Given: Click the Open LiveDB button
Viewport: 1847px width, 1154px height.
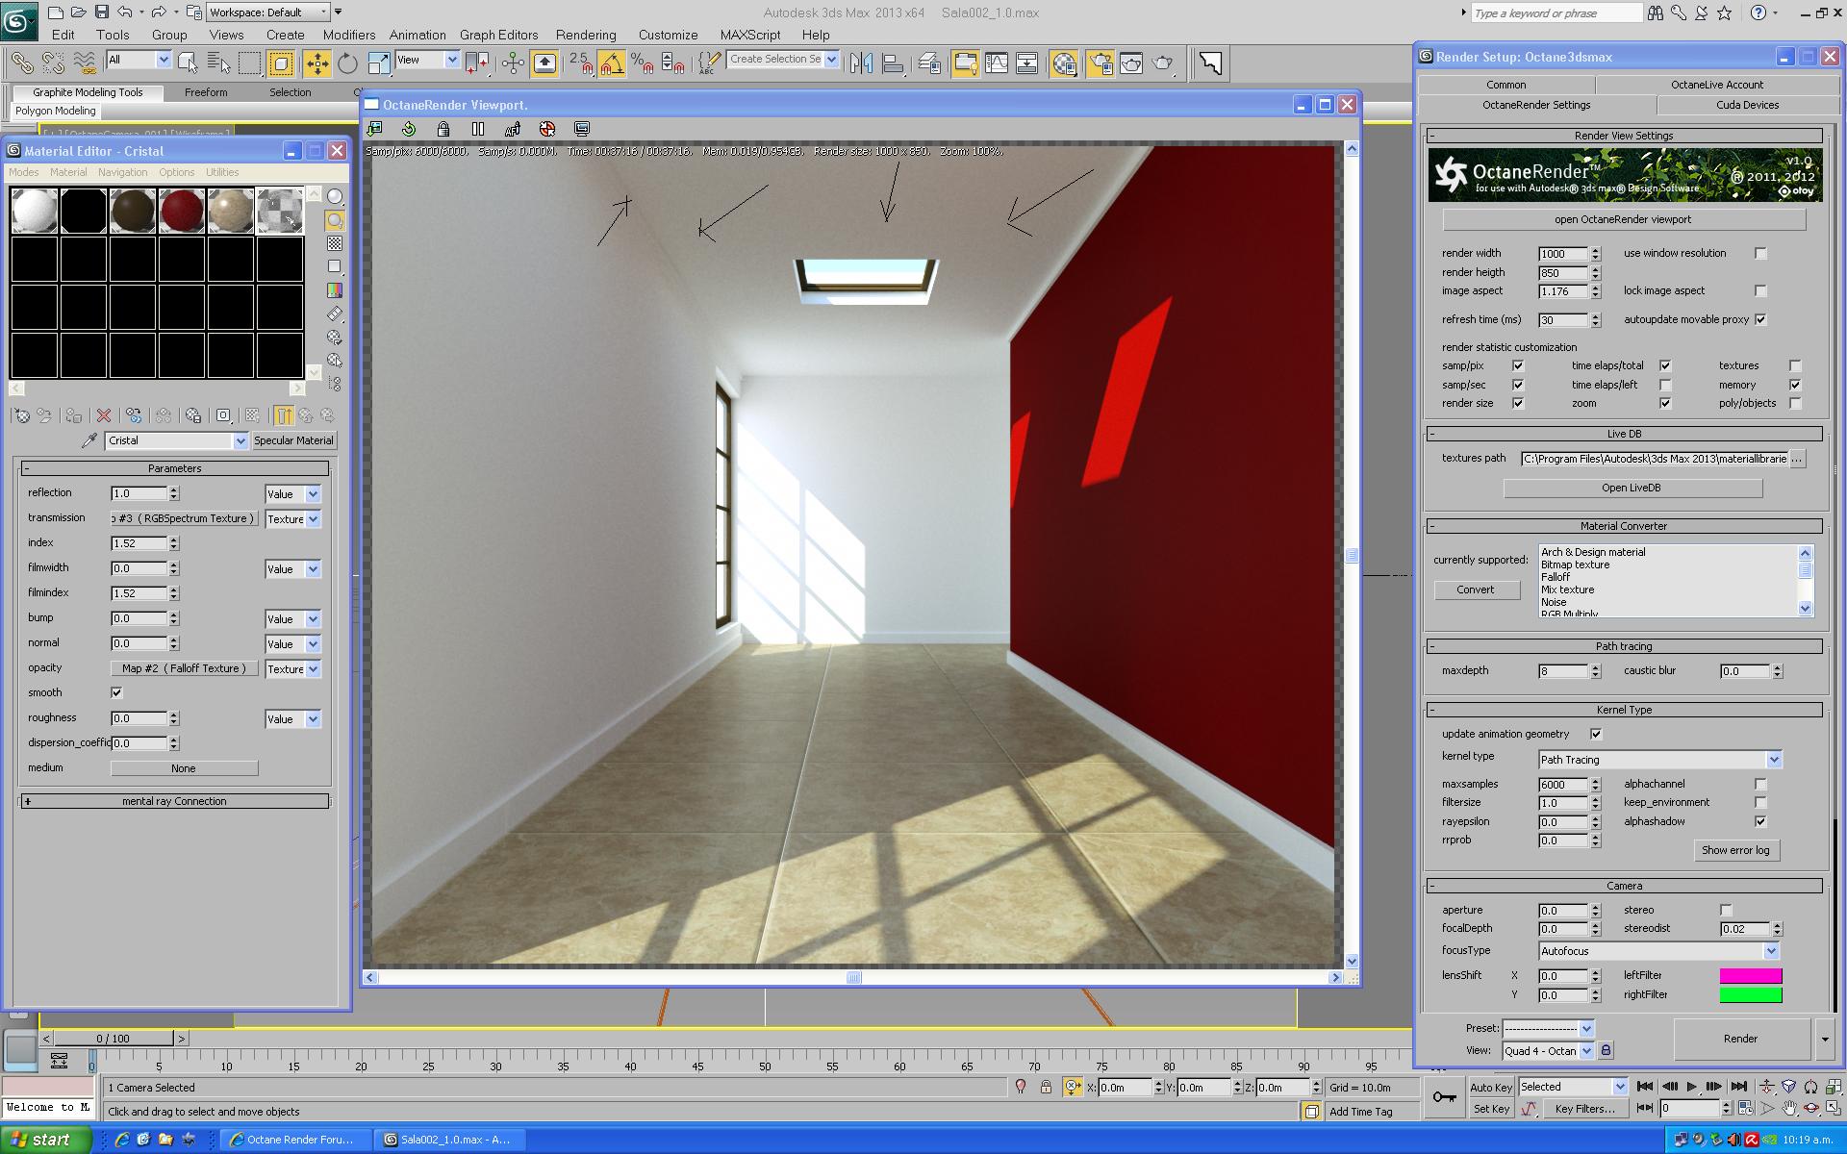Looking at the screenshot, I should (1632, 488).
